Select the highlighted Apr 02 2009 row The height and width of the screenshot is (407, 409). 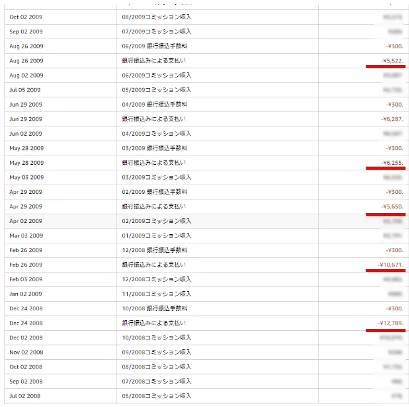pyautogui.click(x=206, y=221)
